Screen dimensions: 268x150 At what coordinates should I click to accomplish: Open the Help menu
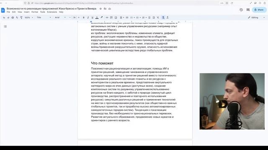[x=61, y=12]
